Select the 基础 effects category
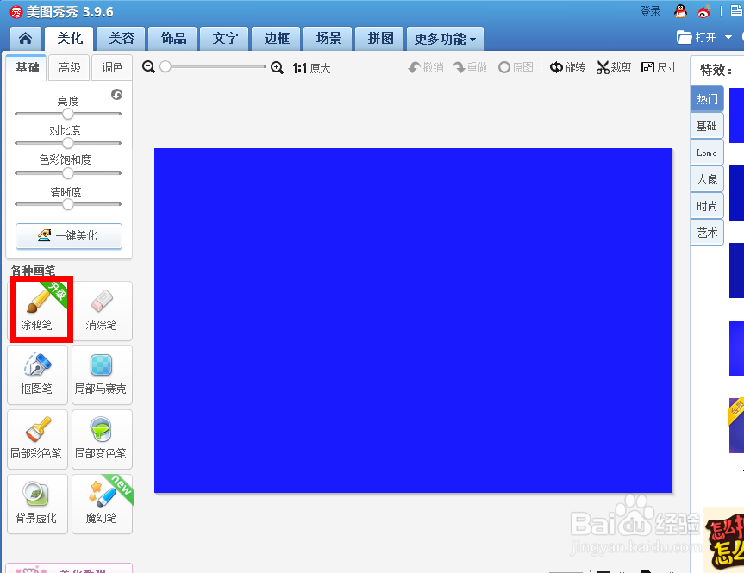The height and width of the screenshot is (573, 744). pos(707,126)
